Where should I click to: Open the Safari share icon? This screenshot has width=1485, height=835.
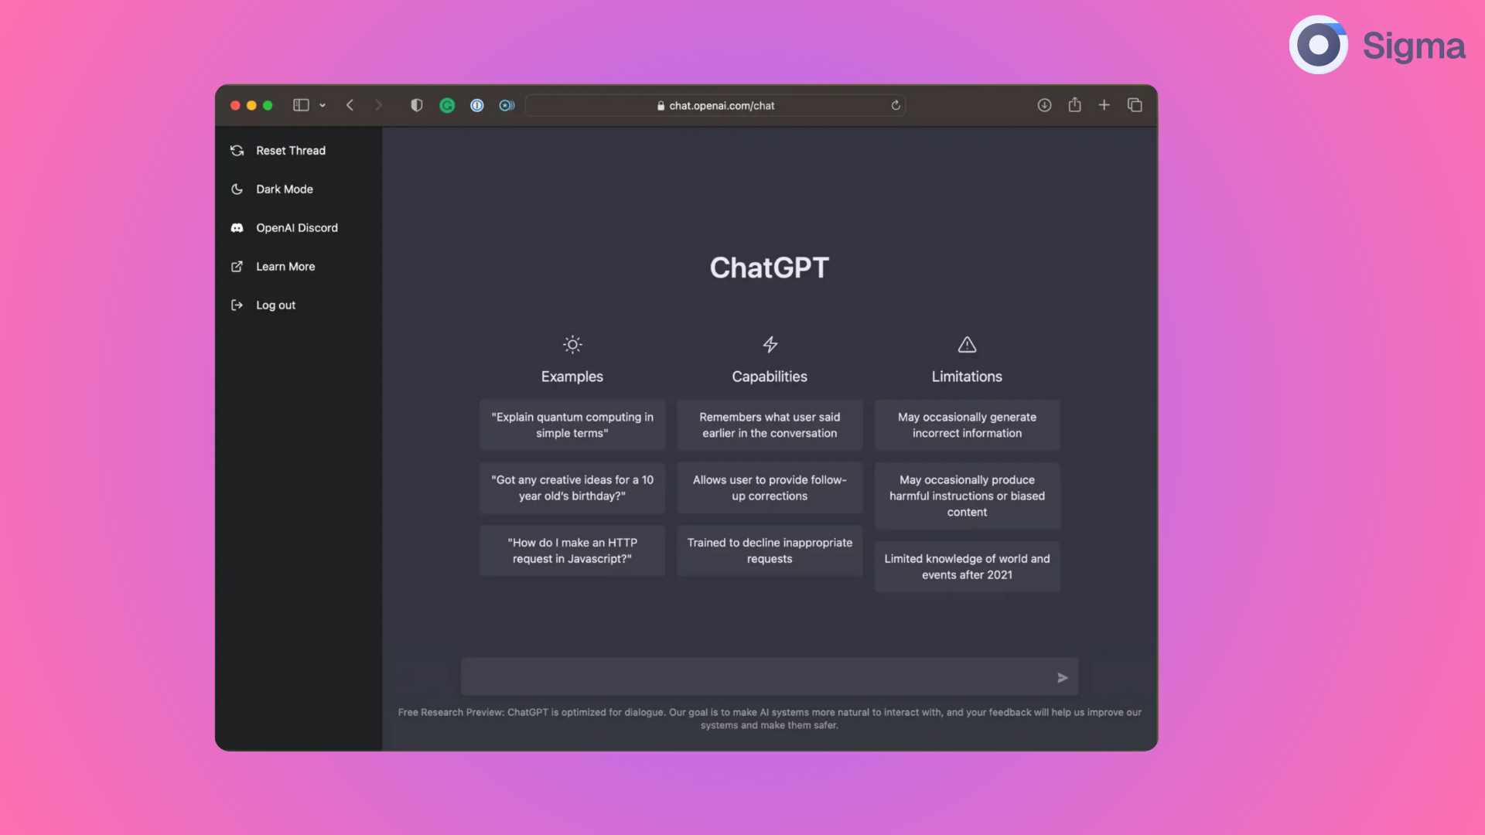tap(1074, 104)
